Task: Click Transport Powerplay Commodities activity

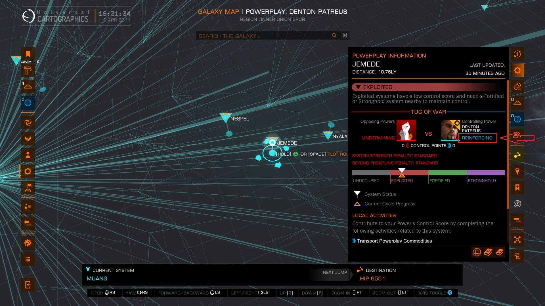Action: click(394, 241)
